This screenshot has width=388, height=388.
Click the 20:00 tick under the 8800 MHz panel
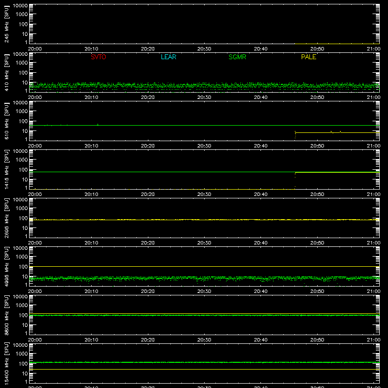click(35, 340)
